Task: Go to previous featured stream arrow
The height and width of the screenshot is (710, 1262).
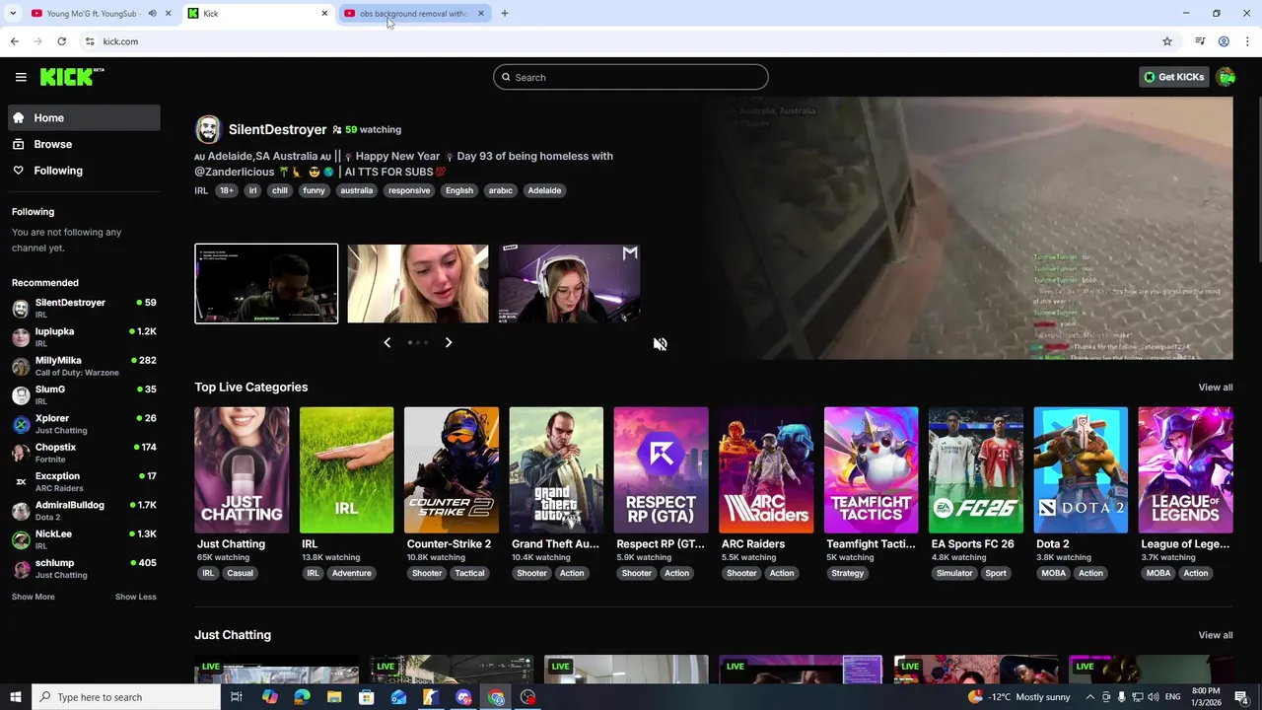Action: coord(386,342)
